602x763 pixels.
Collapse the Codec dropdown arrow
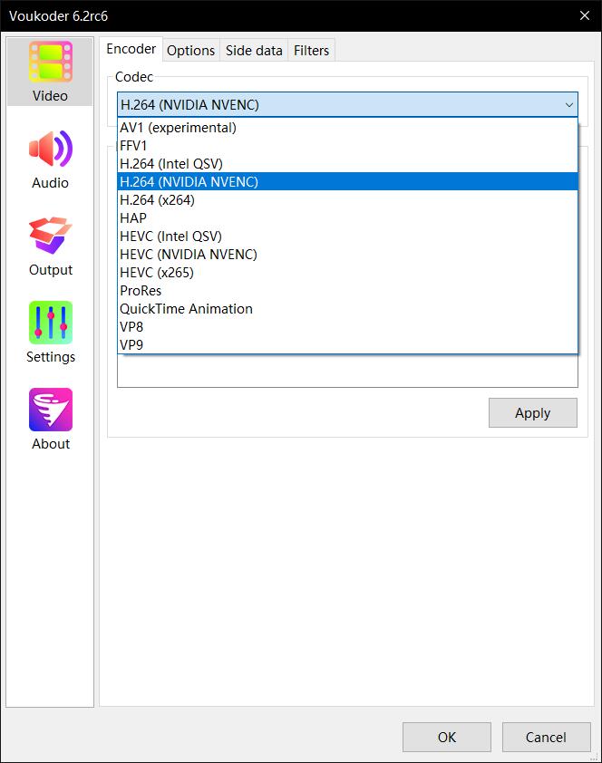568,105
